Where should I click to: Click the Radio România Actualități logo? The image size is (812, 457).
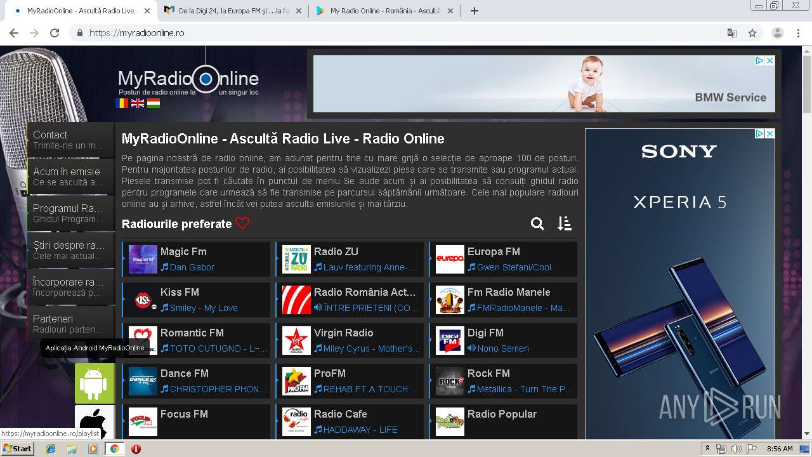[x=296, y=300]
